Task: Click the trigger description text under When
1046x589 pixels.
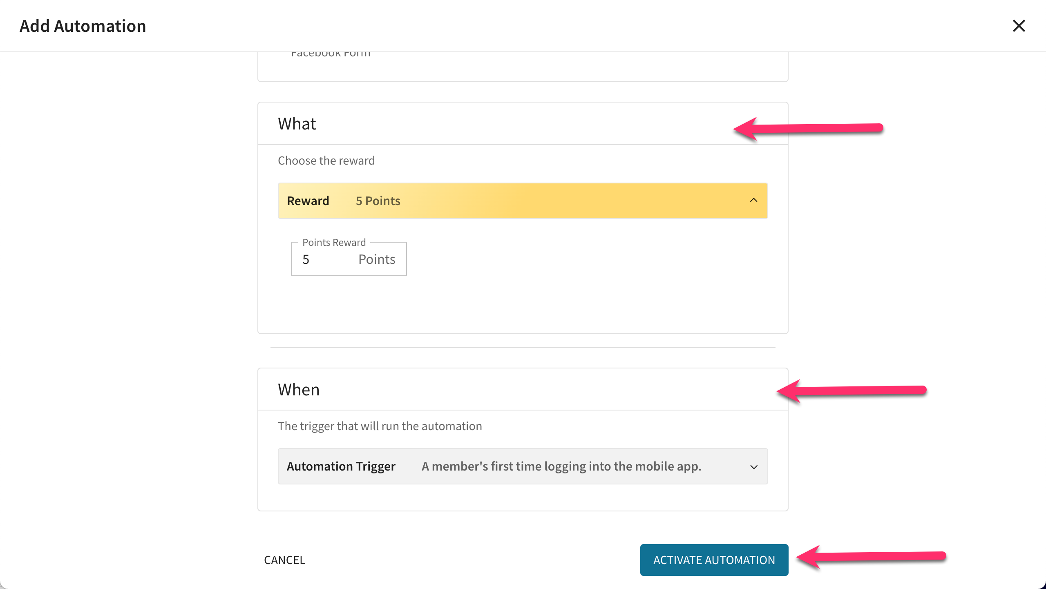Action: pyautogui.click(x=380, y=426)
